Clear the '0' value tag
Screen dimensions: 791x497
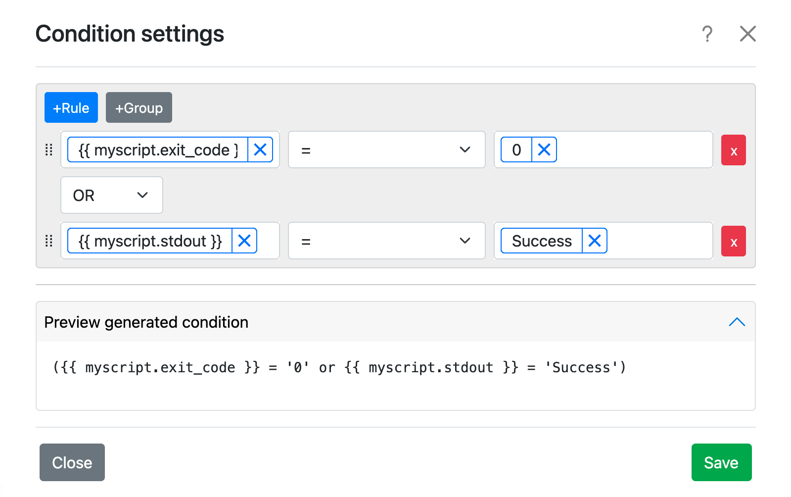[x=544, y=149]
